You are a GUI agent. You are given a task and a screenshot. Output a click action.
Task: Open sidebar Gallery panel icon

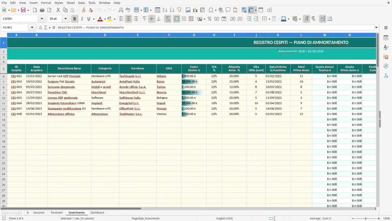pyautogui.click(x=386, y=57)
